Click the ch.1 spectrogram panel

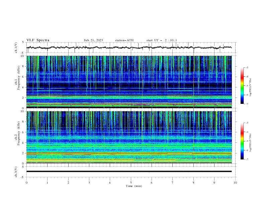(129, 82)
